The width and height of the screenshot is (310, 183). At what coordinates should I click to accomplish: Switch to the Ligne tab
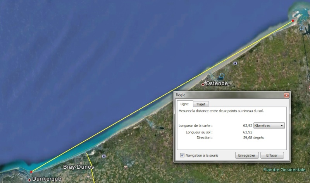pos(184,104)
